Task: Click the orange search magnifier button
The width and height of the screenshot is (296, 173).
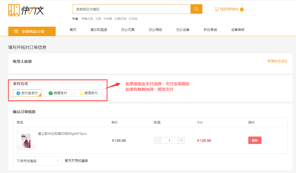Action: 196,9
